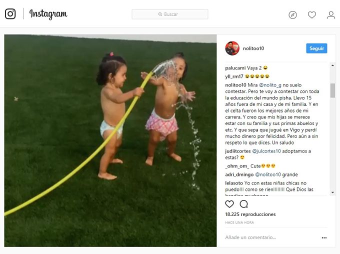Open the activity heart icon in header
This screenshot has height=254, width=340.
point(312,14)
